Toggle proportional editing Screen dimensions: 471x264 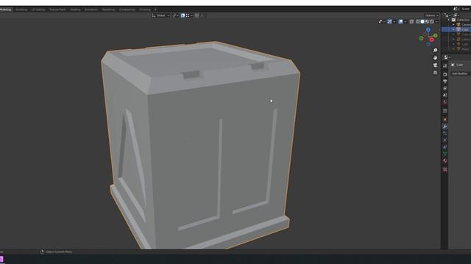196,15
